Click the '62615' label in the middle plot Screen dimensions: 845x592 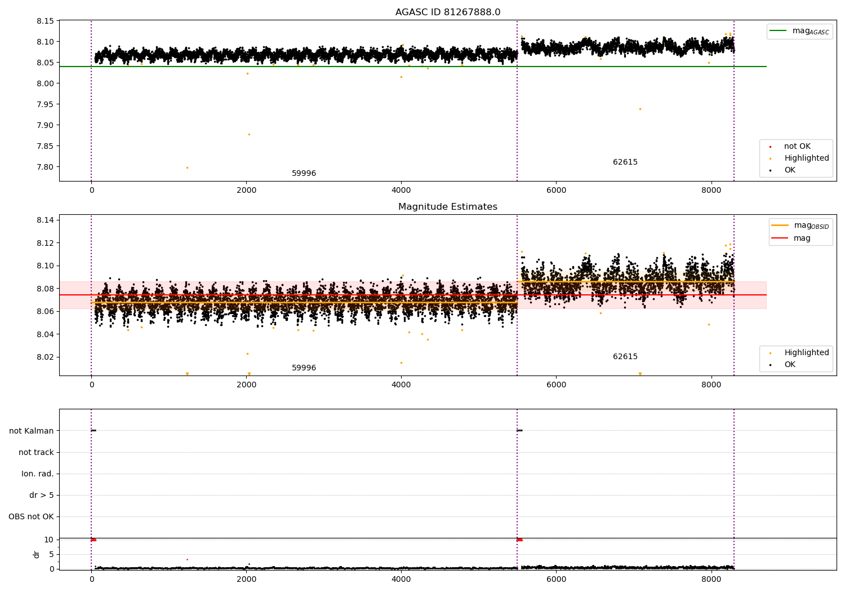coord(625,357)
